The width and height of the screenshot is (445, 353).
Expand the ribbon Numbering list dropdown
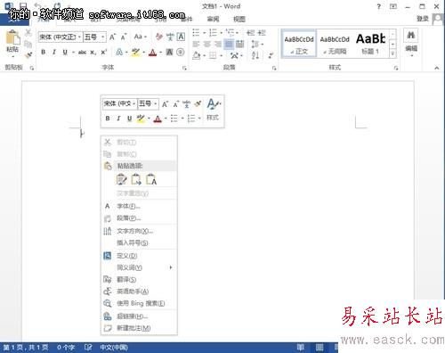222,33
